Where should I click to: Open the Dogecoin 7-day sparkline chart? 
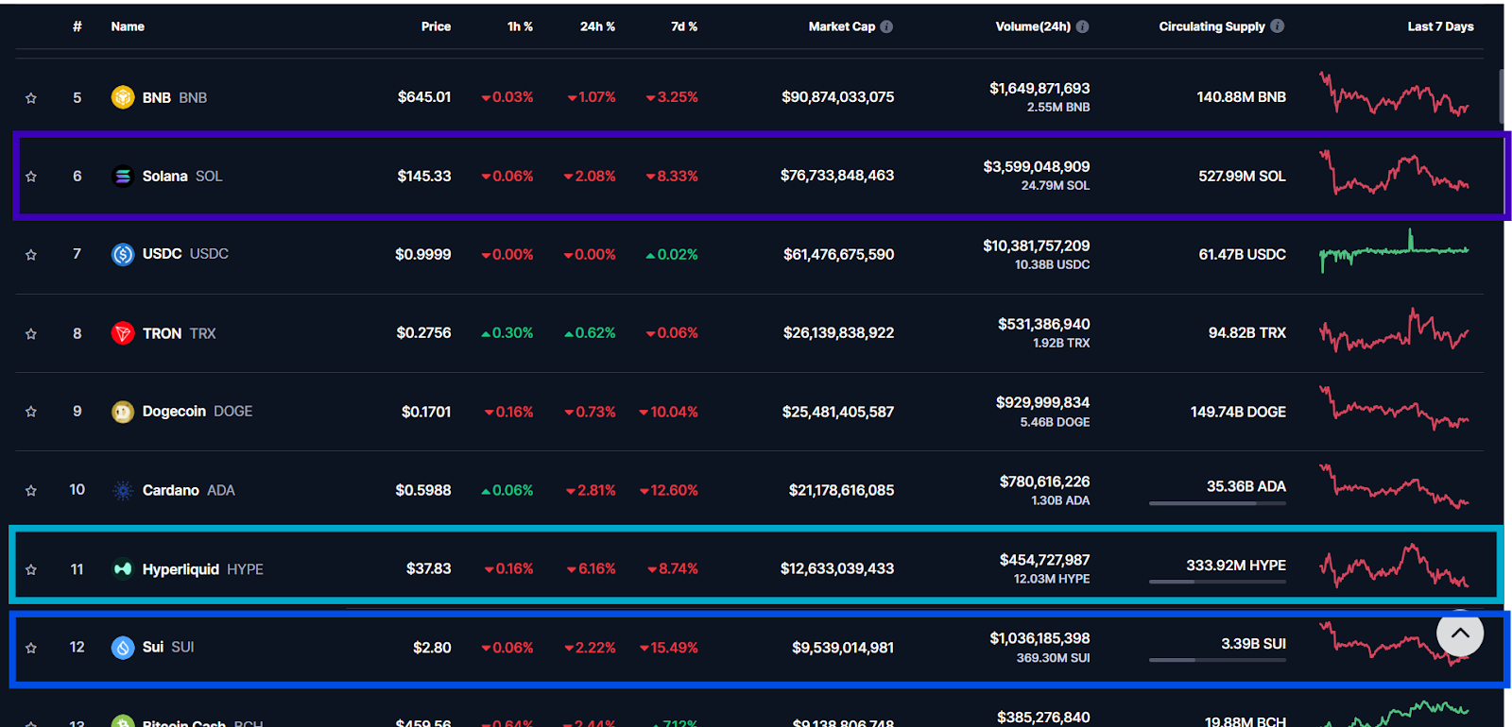pos(1394,408)
